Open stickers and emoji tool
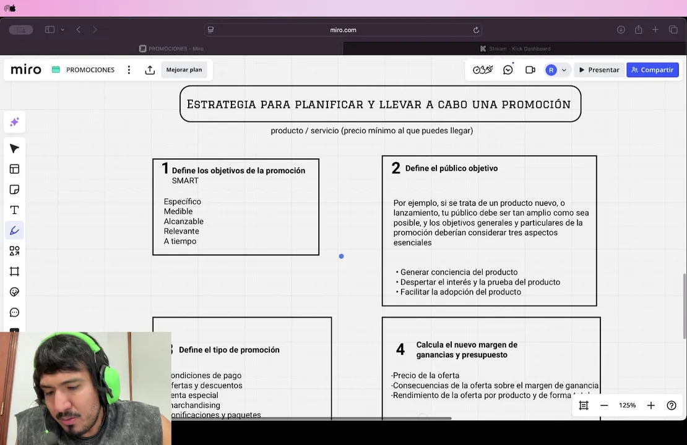The height and width of the screenshot is (445, 687). 14,292
